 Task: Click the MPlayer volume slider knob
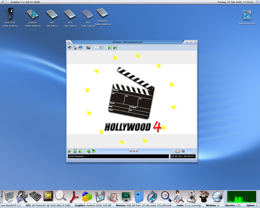click(194, 151)
